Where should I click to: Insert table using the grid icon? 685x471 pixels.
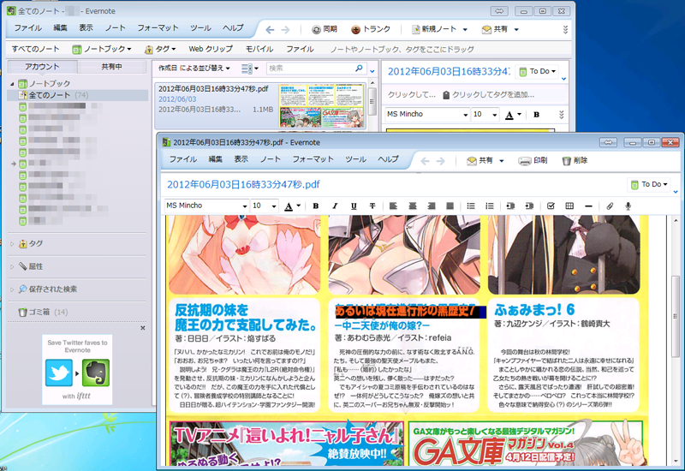(569, 206)
